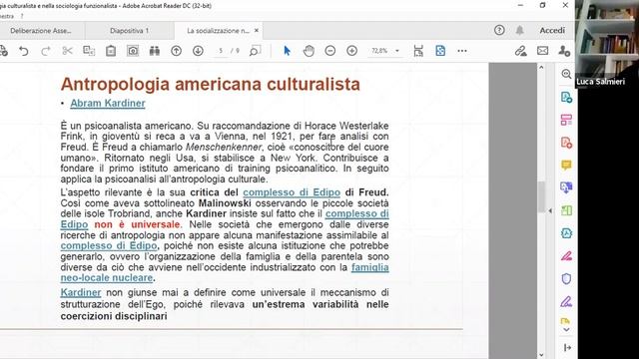Click the scroll up arrow
Screen dimensions: 639x359
point(541,67)
